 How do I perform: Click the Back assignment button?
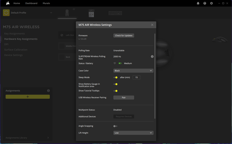[x=67, y=57]
